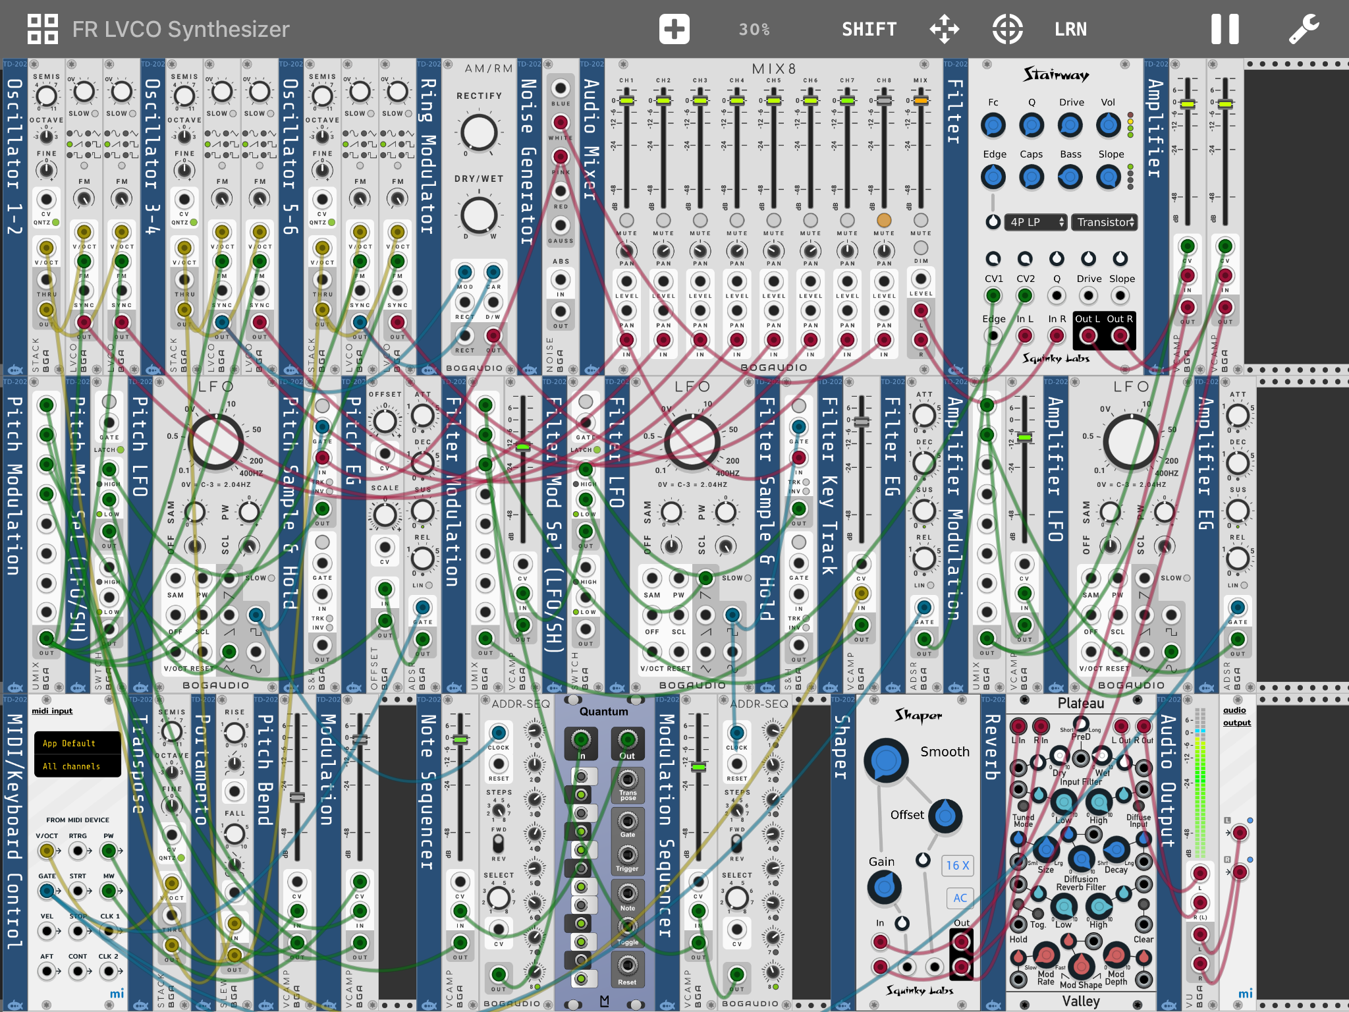This screenshot has width=1349, height=1012.
Task: Open the module grid browser icon
Action: [43, 29]
